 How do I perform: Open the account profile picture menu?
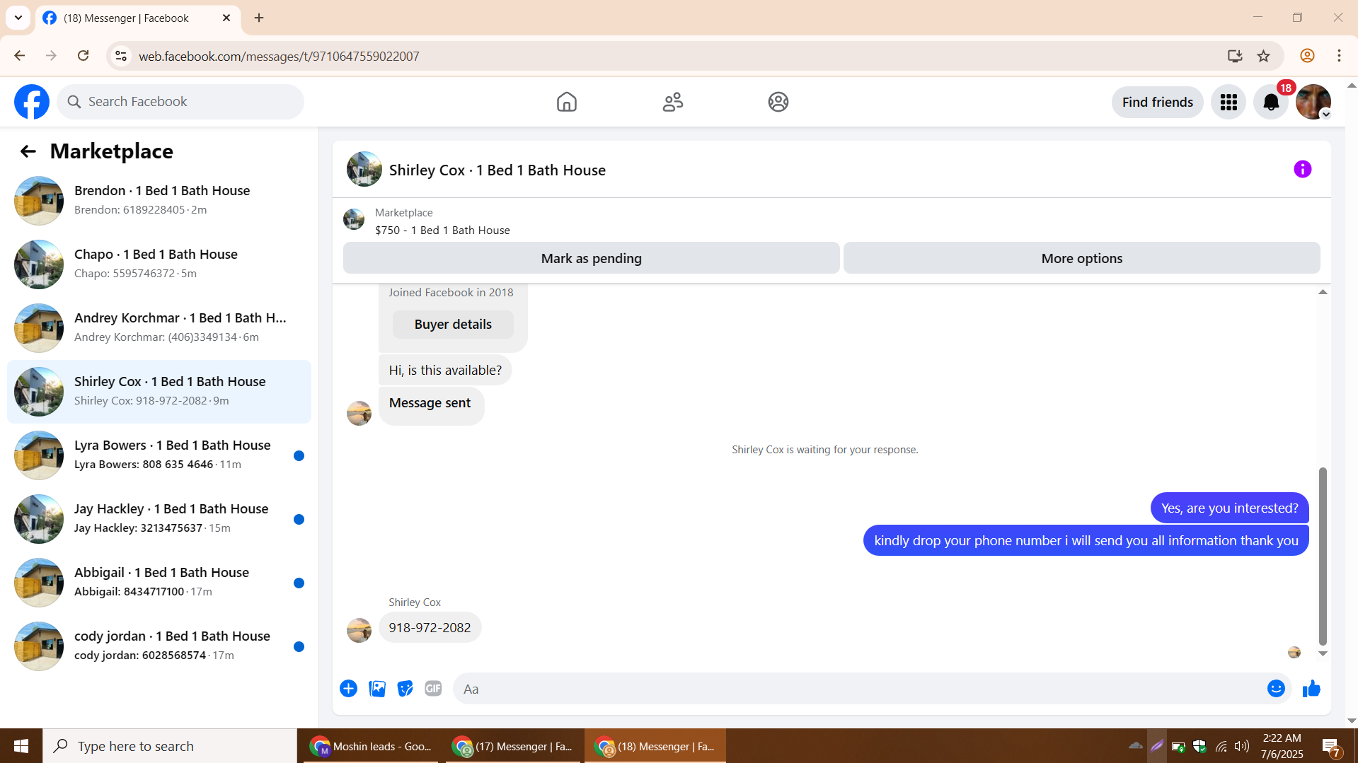pos(1313,102)
